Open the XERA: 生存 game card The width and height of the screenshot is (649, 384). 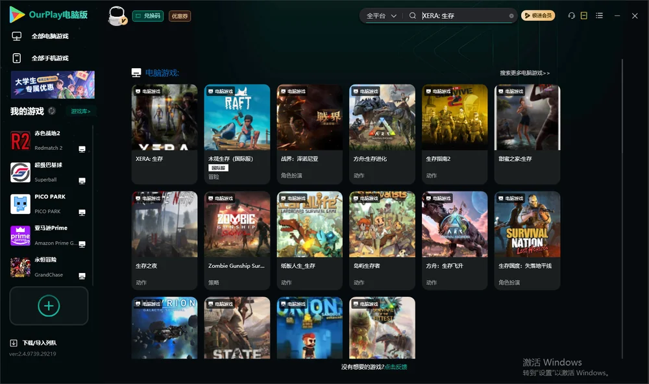click(165, 134)
